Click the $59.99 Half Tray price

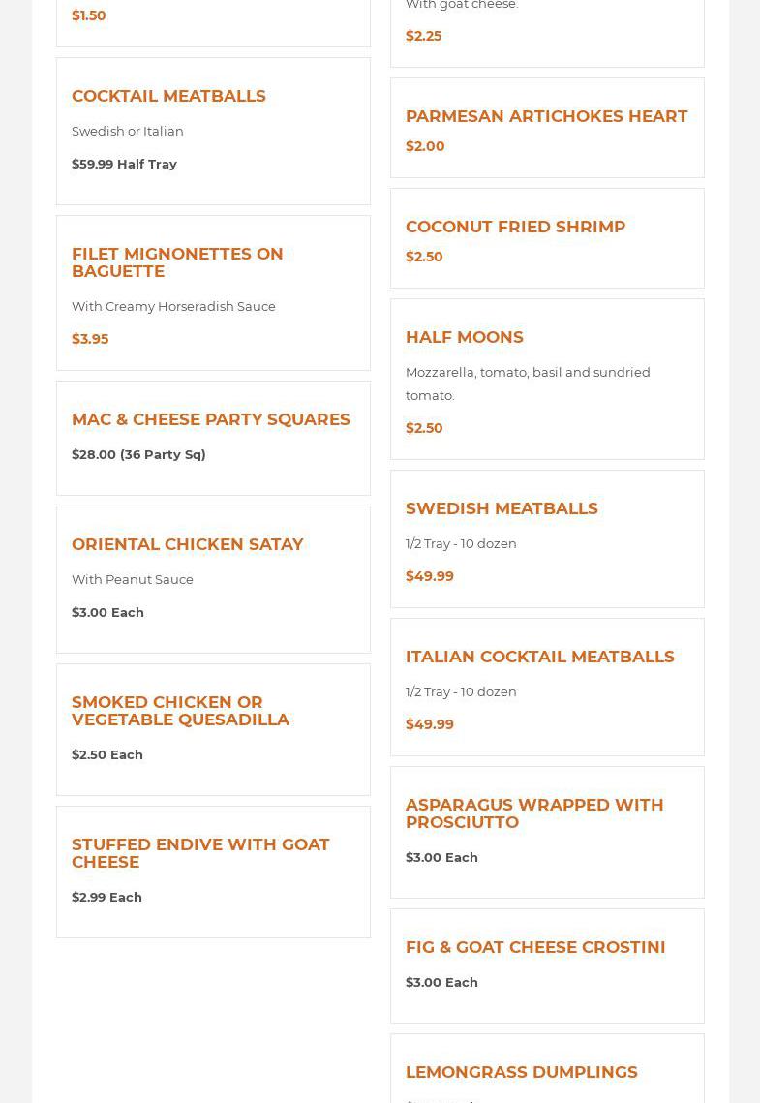[x=124, y=164]
